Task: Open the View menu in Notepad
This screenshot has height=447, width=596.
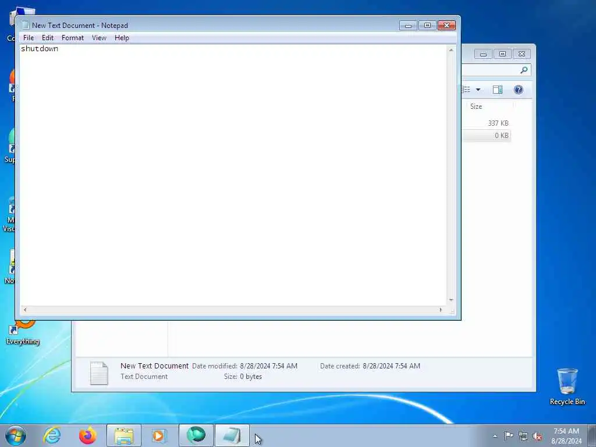Action: (x=99, y=38)
